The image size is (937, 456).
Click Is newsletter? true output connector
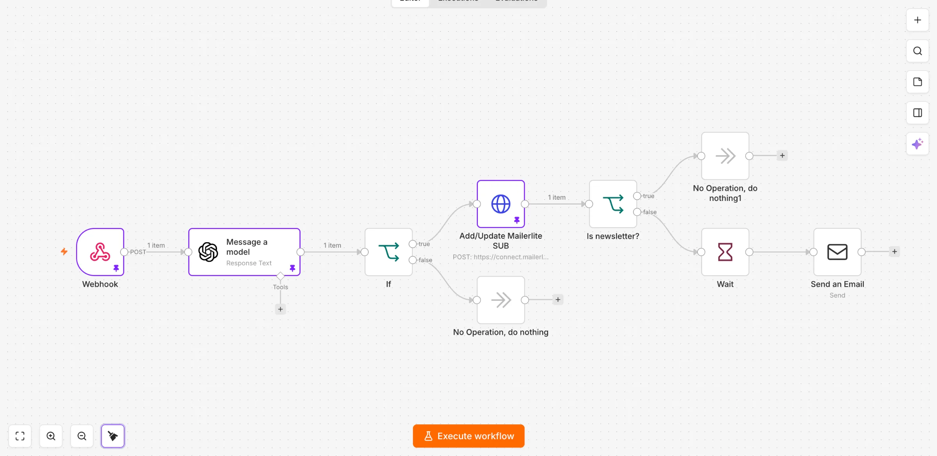[637, 196]
